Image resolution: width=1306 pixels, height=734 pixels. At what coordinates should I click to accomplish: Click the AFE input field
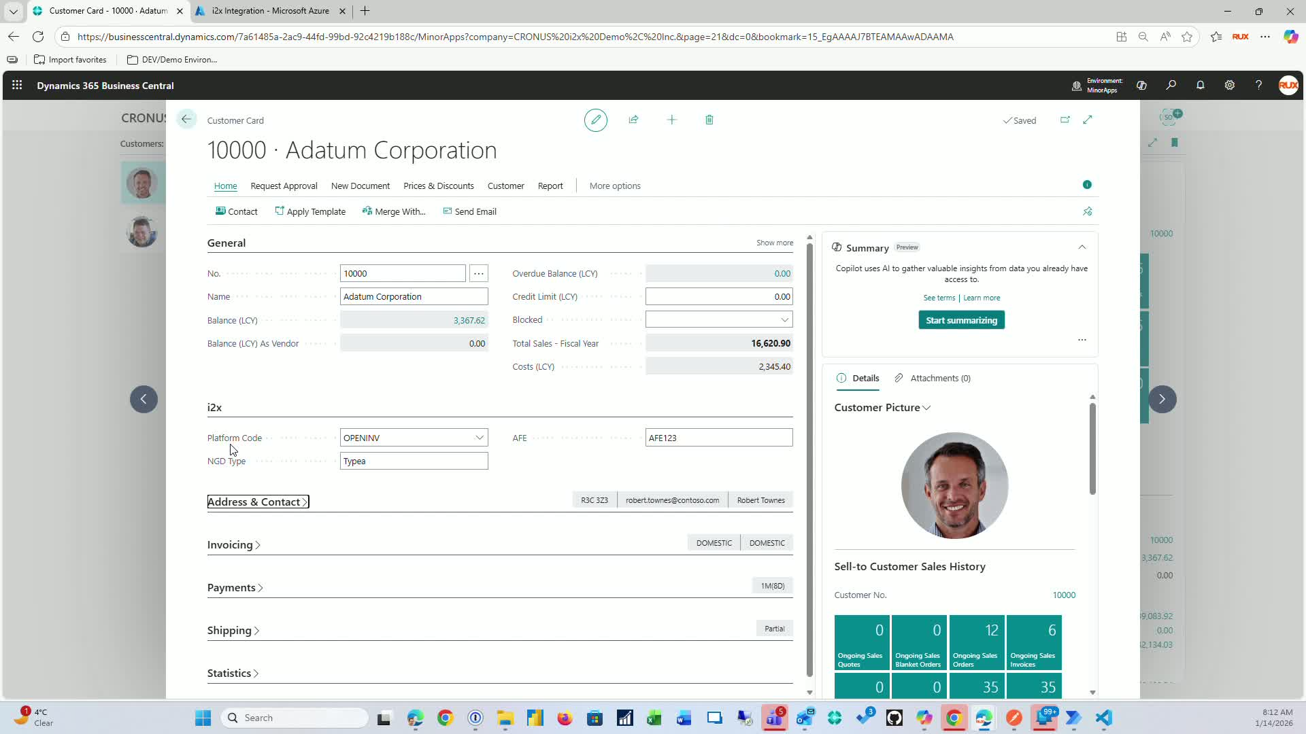click(718, 438)
